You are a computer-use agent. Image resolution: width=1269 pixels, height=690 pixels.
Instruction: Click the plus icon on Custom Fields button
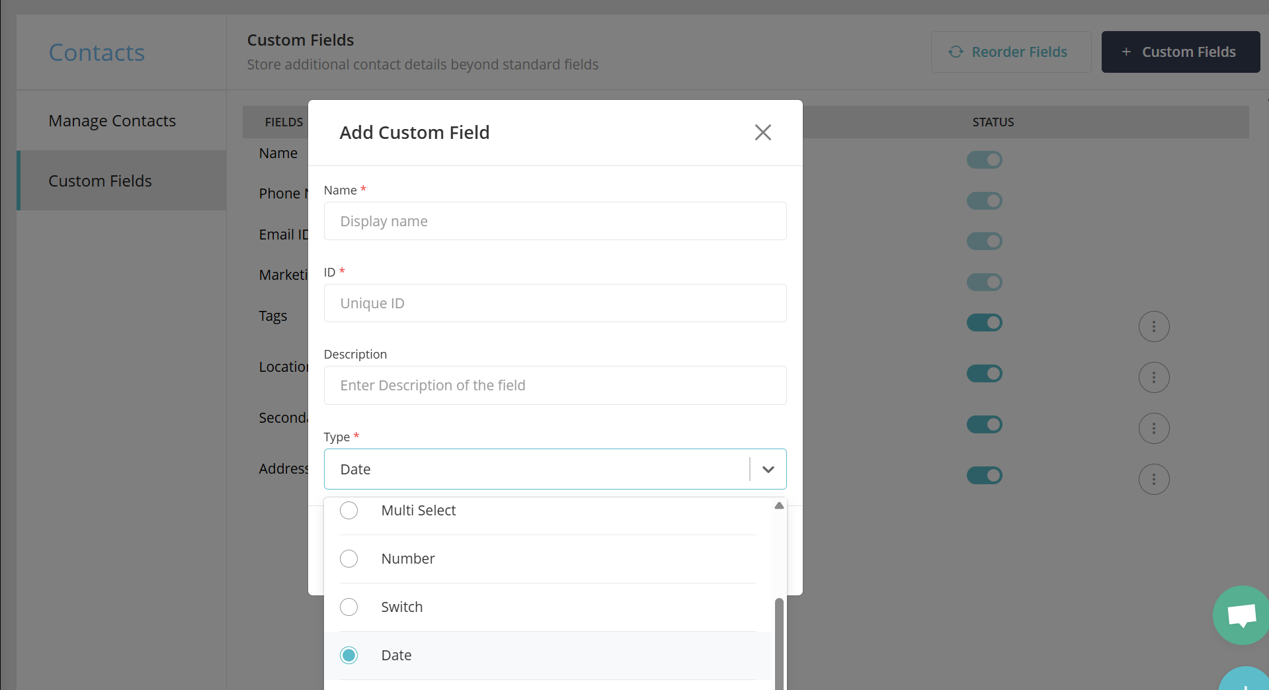[x=1126, y=52]
